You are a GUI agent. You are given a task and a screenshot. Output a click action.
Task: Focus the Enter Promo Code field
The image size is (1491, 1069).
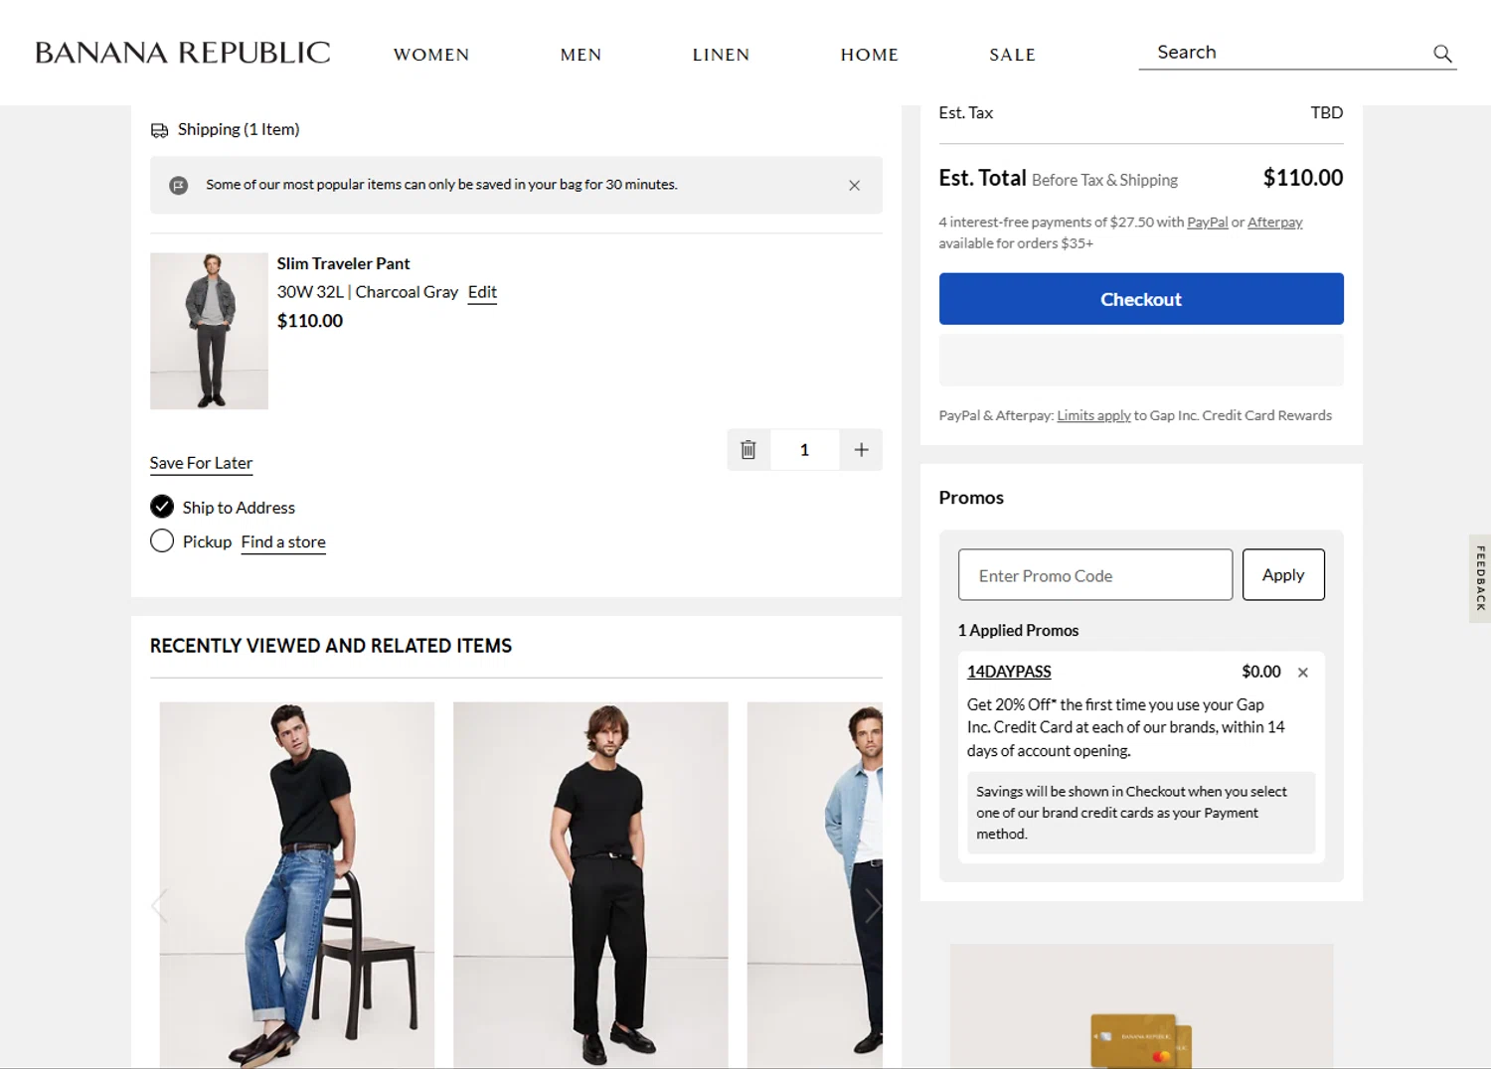click(1095, 574)
